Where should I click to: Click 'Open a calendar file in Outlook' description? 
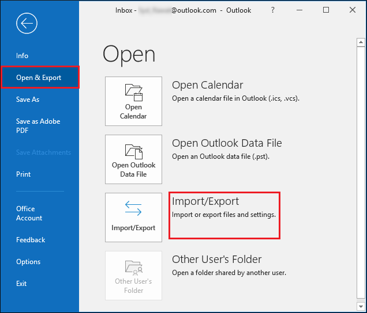pyautogui.click(x=235, y=98)
